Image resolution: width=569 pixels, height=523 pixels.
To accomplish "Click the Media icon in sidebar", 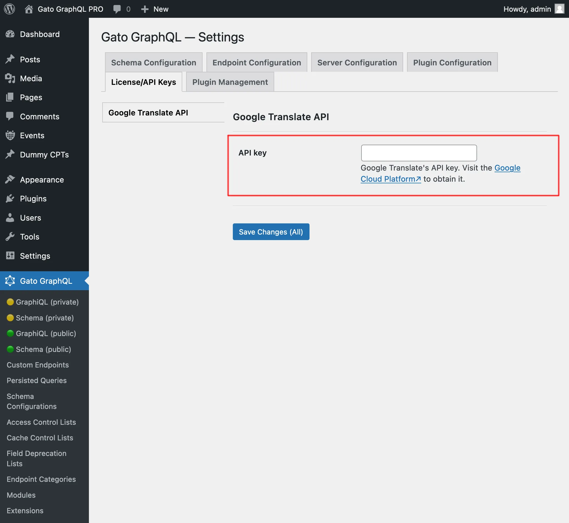I will (10, 78).
